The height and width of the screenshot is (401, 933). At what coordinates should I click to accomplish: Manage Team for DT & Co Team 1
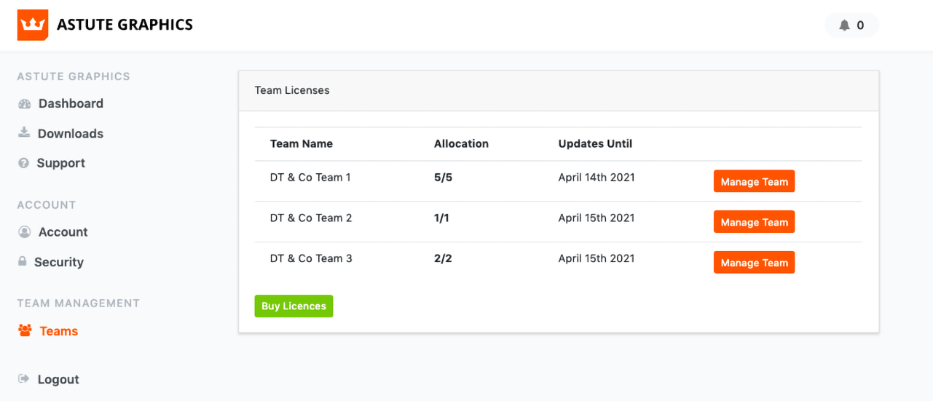click(754, 182)
